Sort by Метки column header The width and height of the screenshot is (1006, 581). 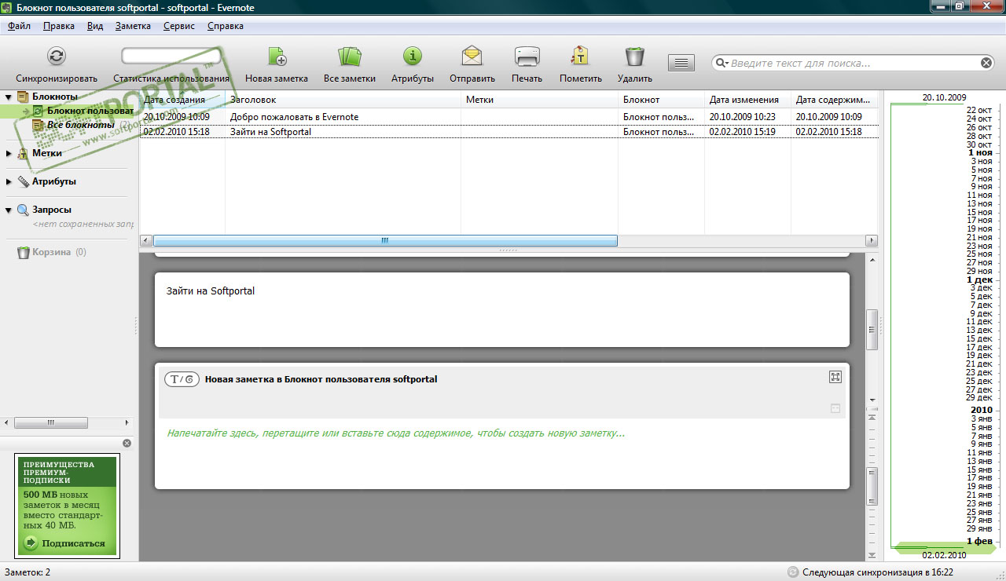pyautogui.click(x=540, y=100)
